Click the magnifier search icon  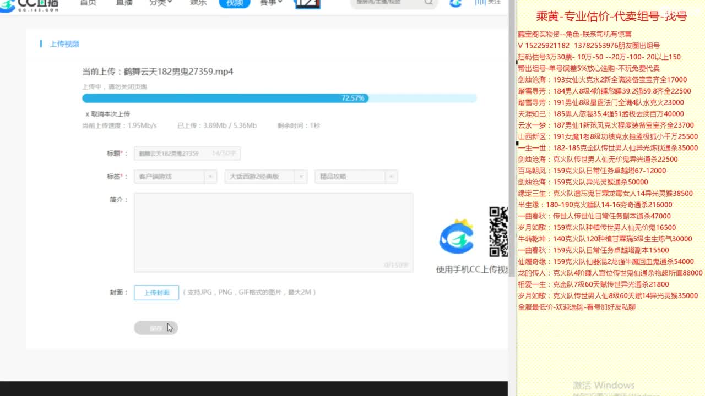429,3
